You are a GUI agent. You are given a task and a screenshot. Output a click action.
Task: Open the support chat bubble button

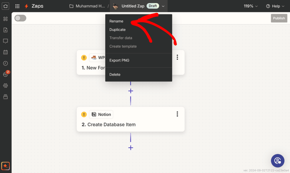[278, 161]
